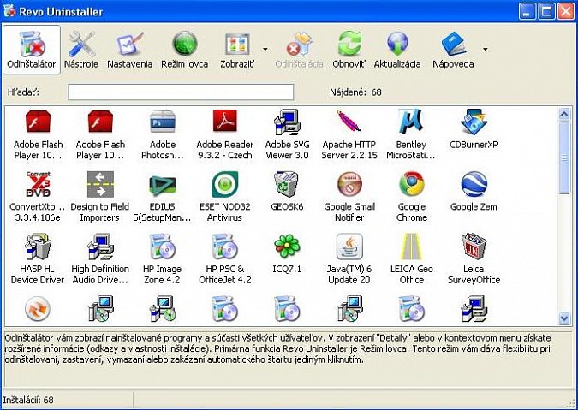The width and height of the screenshot is (578, 410).
Task: Click the Inštalácií: 68 status bar entry
Action: point(28,400)
